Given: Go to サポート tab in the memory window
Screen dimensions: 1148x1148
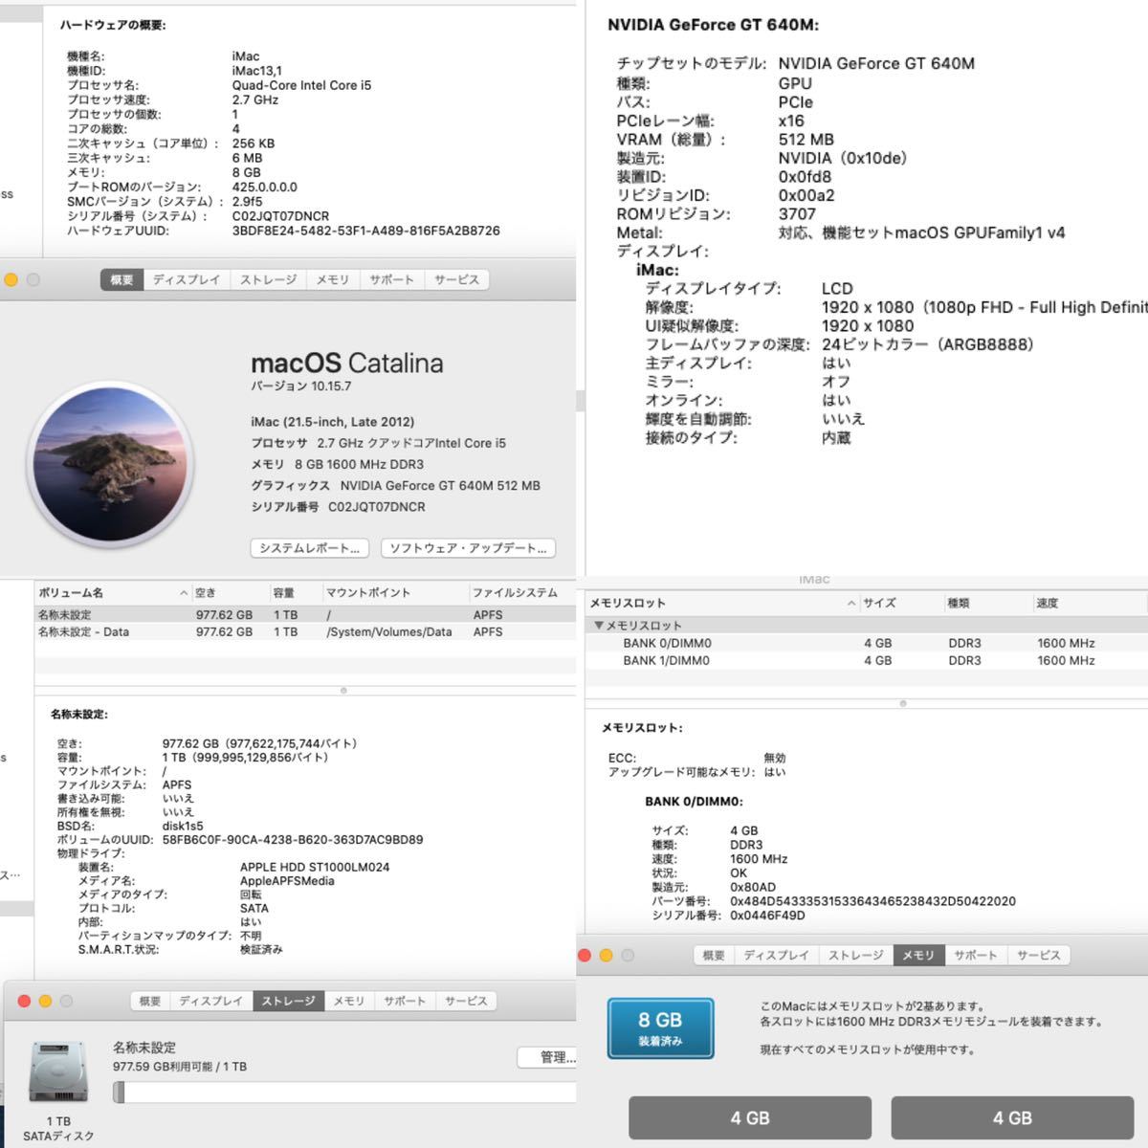Looking at the screenshot, I should 976,955.
